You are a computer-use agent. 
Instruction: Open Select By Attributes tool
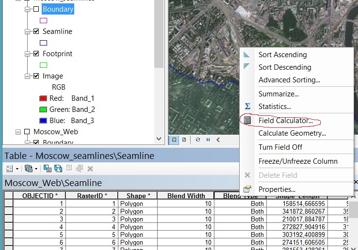tap(47, 169)
